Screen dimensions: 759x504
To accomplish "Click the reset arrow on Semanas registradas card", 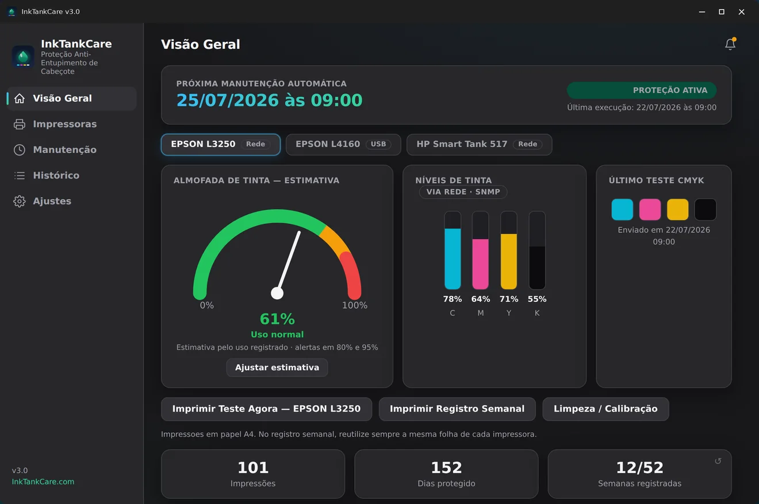I will coord(718,461).
